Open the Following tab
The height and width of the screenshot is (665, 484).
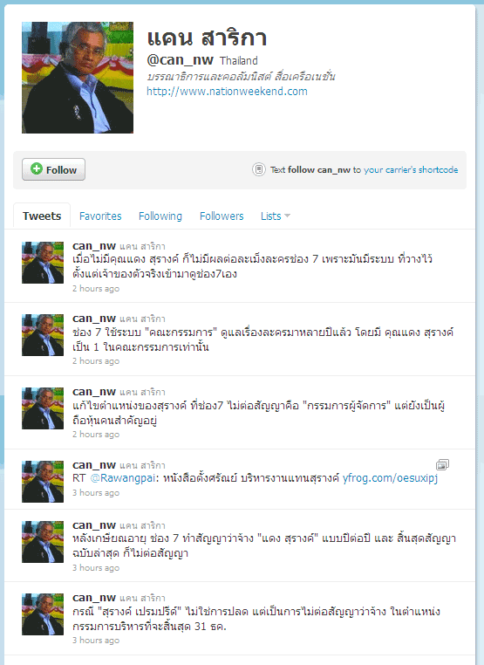point(160,216)
